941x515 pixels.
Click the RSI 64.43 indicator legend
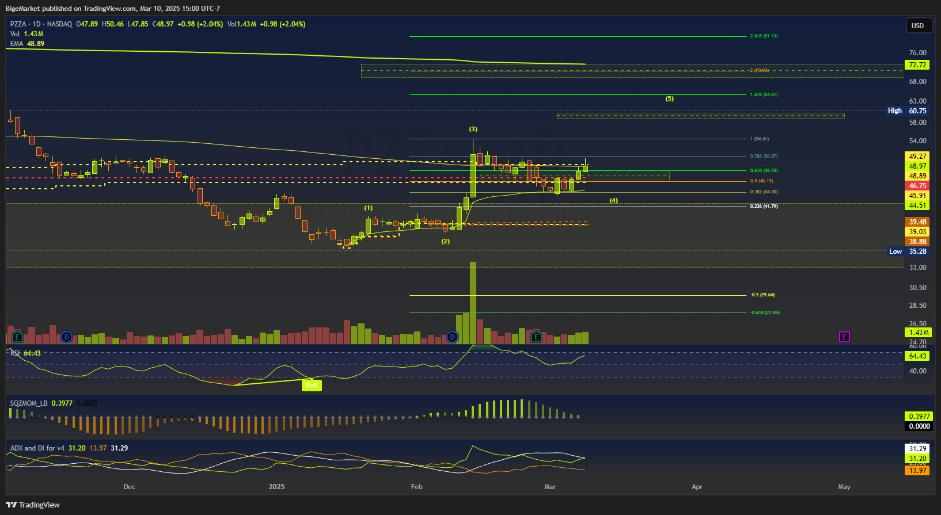point(25,353)
